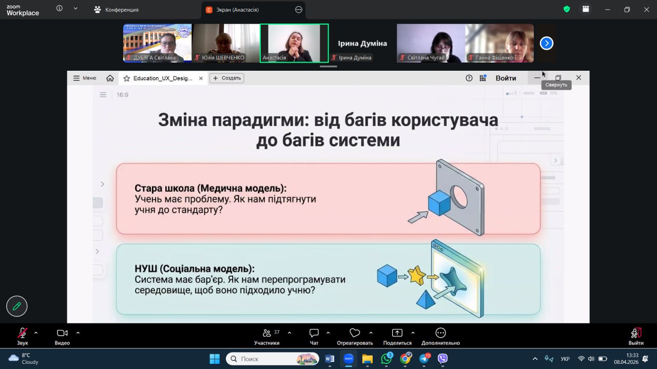
Task: Expand video options arrow next to Видео
Action: 78,333
